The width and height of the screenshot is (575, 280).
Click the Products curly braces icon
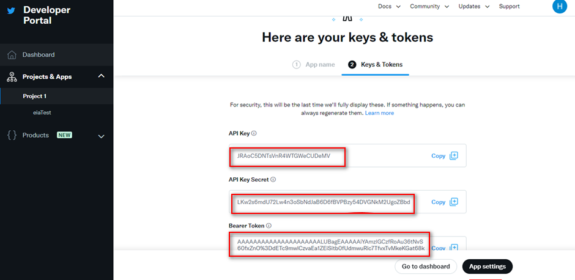[12, 135]
